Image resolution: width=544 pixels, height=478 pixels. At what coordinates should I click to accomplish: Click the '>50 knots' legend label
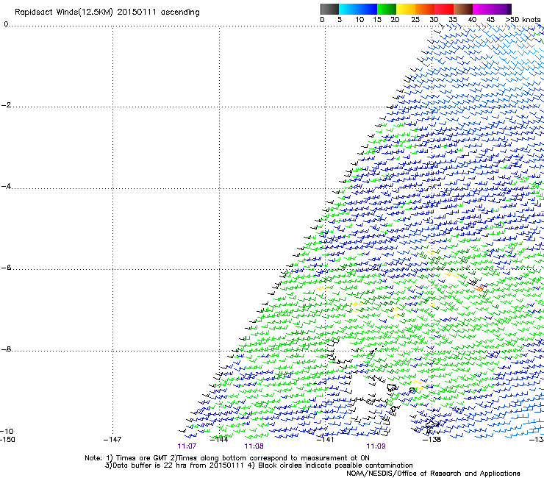click(x=523, y=19)
